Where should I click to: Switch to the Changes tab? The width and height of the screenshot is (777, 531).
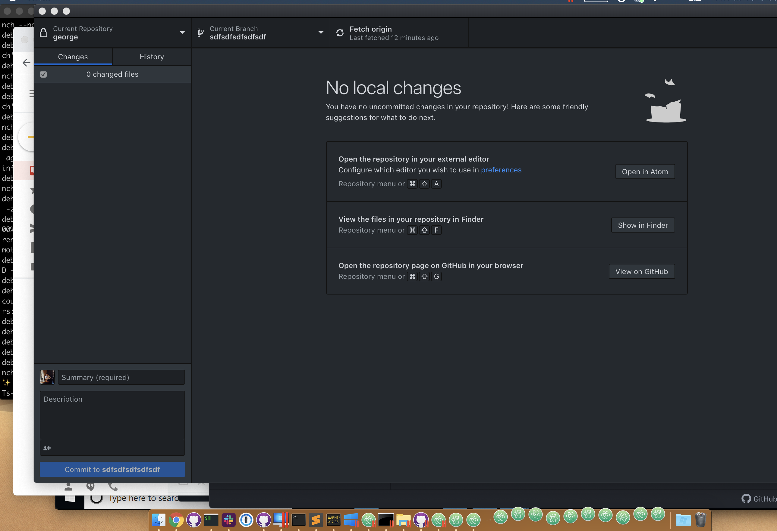(x=73, y=57)
